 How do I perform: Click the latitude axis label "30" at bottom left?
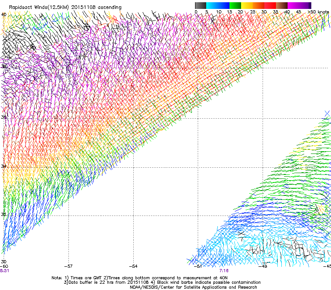(x=4, y=261)
